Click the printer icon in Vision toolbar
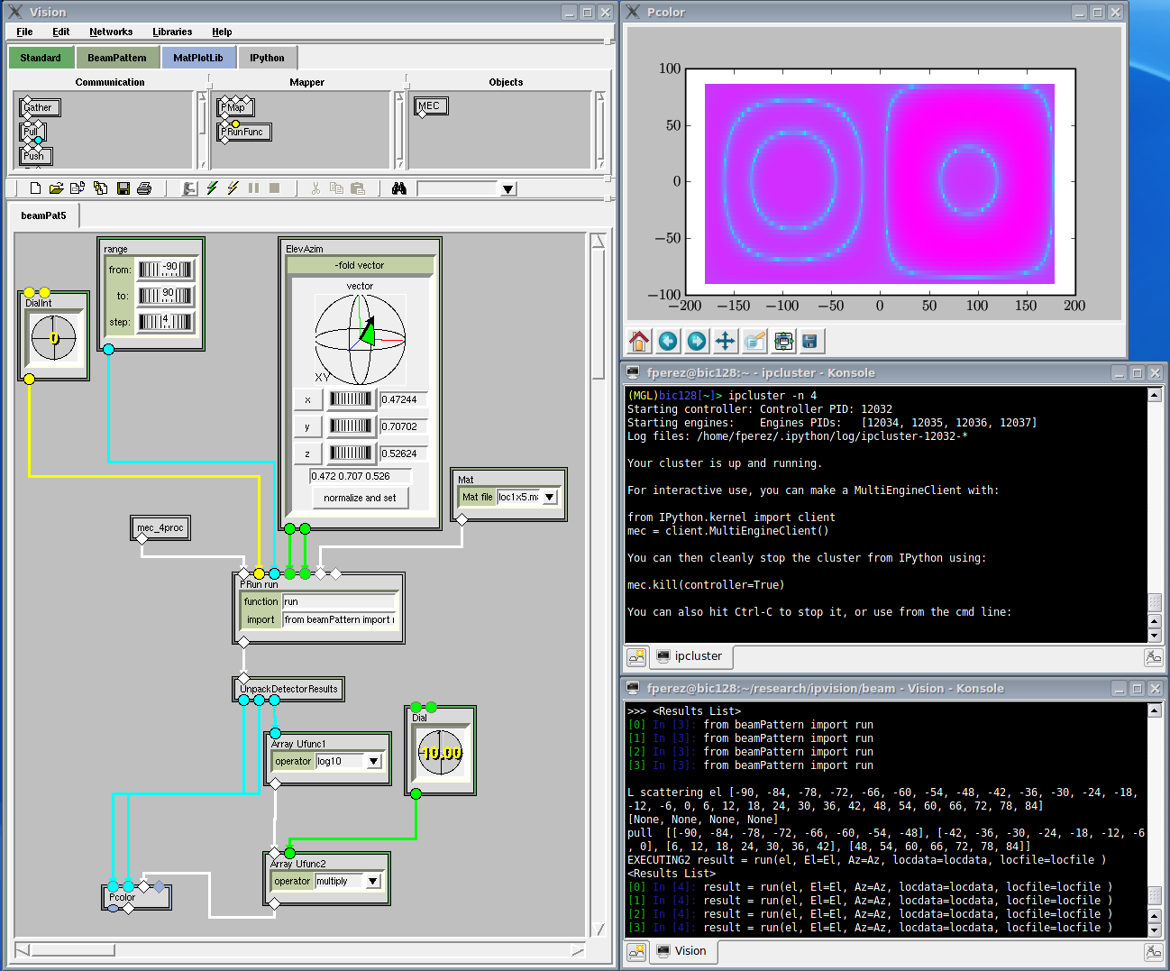1170x971 pixels. click(x=144, y=188)
